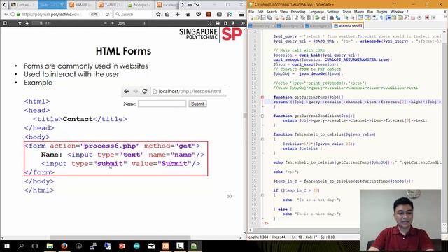Viewport: 448px width, 252px height.
Task: Go to previous page in PDF viewer
Action: [20, 23]
